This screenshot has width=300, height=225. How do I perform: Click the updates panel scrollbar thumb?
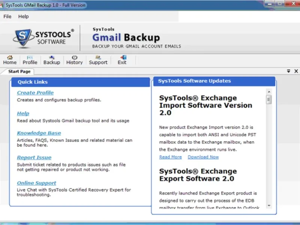point(269,100)
